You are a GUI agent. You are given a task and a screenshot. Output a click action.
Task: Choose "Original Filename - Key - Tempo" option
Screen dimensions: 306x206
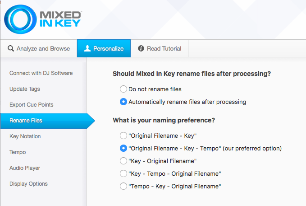[x=123, y=148]
